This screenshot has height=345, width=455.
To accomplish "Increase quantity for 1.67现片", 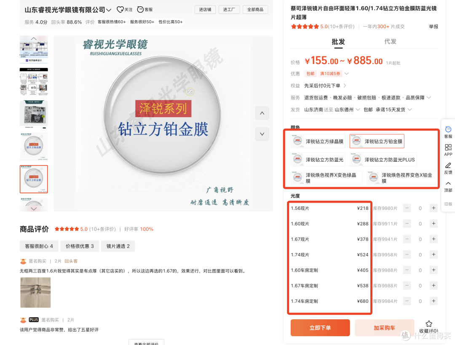I will [x=434, y=239].
